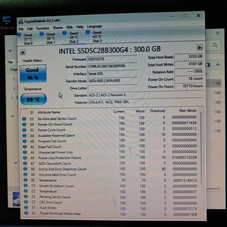
Task: Click the Firmware field D2010370
Action: [112, 59]
